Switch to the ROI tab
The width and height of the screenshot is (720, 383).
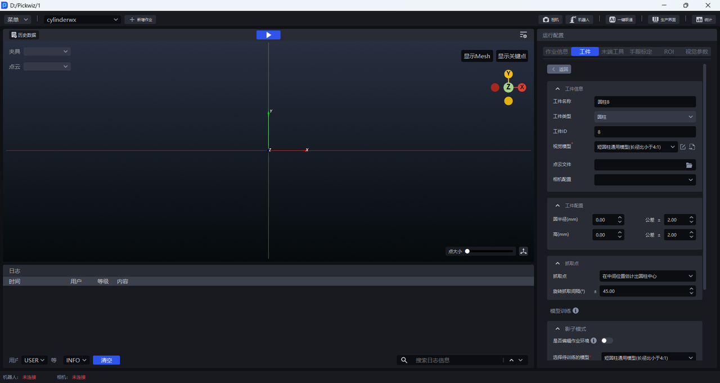tap(669, 51)
